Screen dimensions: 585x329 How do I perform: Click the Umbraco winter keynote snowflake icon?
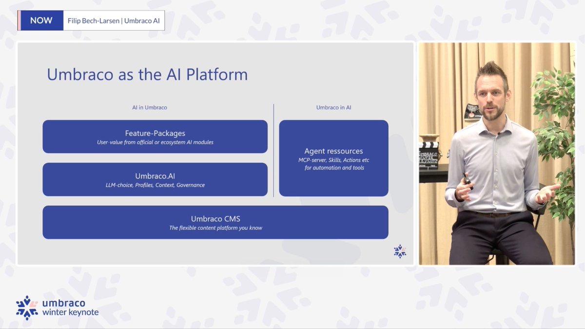(x=27, y=308)
